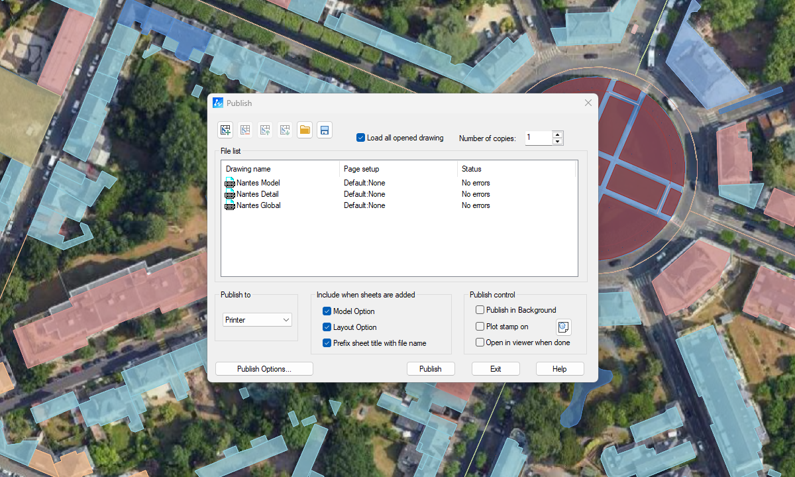The image size is (795, 477).
Task: Click the DWG icon beside Nantes Detail
Action: point(230,194)
